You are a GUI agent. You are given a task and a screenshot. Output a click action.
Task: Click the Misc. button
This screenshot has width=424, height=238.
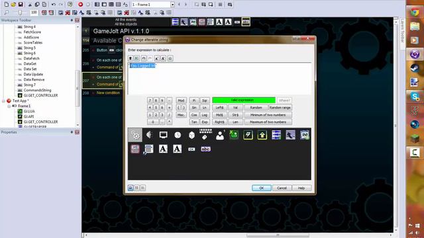[x=181, y=114]
